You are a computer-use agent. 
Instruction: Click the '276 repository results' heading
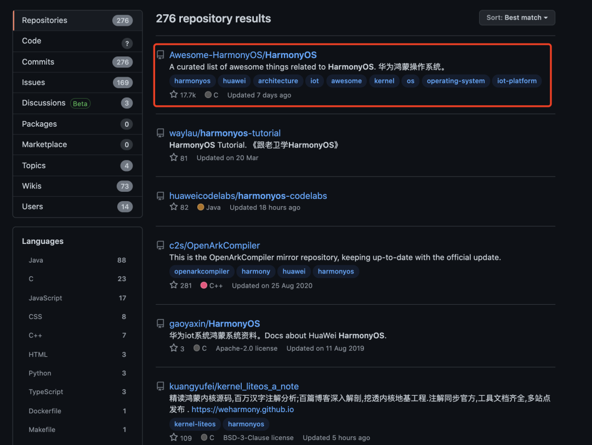click(x=213, y=19)
